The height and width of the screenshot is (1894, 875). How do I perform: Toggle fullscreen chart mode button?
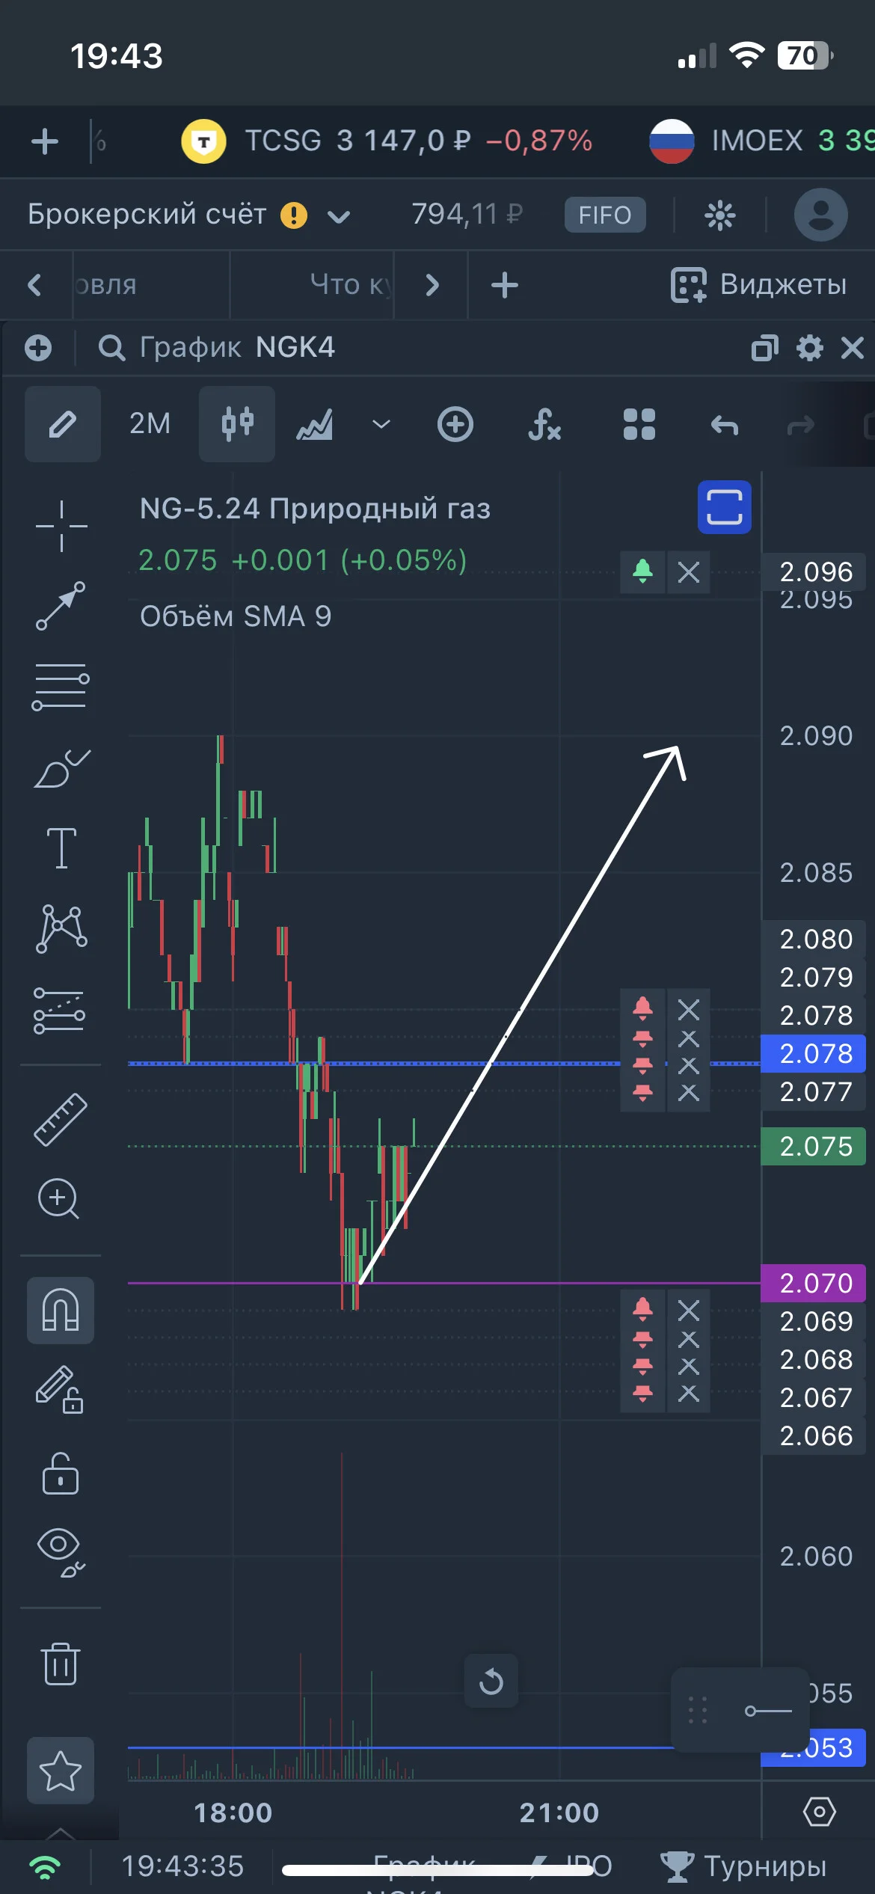725,507
